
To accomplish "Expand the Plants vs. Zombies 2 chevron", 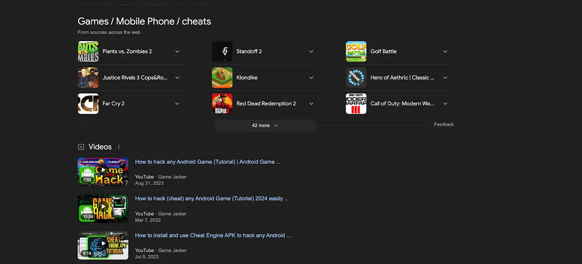I will pyautogui.click(x=177, y=51).
